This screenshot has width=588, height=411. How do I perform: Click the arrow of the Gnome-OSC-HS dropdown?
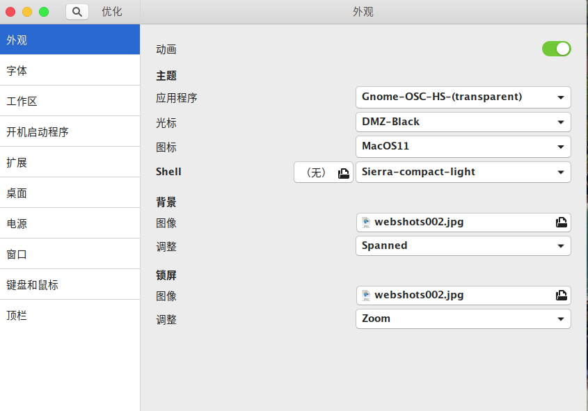point(561,97)
